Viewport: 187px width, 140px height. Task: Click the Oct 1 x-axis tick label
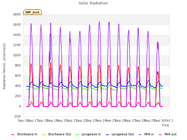point(169,120)
